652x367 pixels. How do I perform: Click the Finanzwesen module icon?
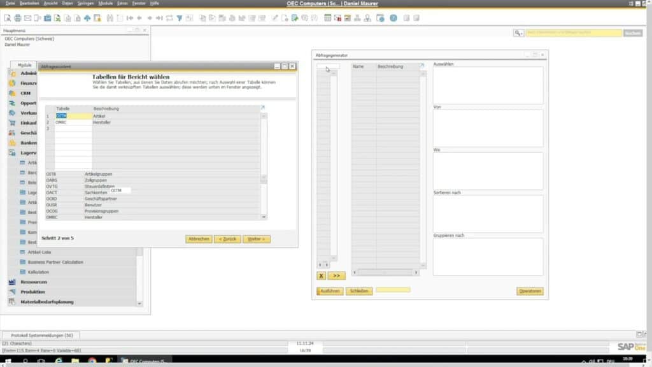click(x=12, y=83)
